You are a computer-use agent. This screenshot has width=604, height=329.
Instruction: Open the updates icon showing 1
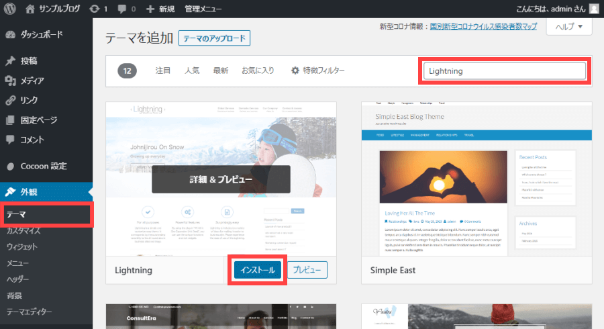tap(95, 9)
